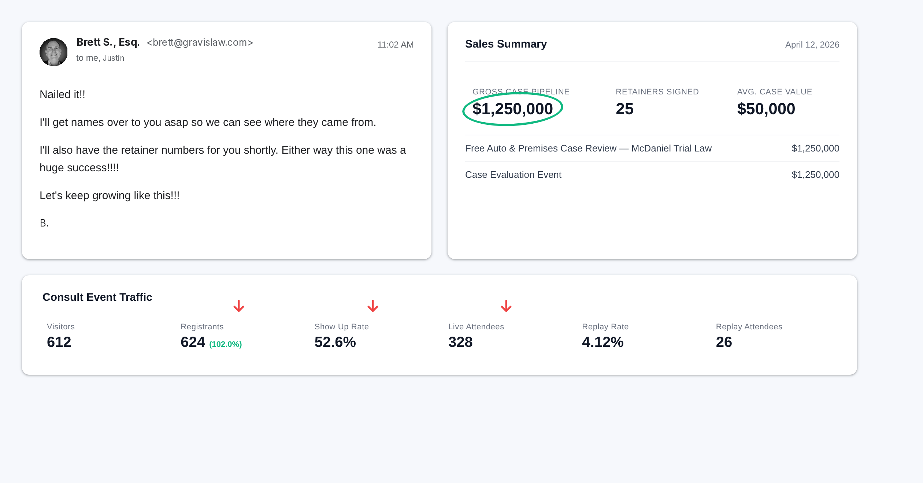Click the Consult Event Traffic heading
The width and height of the screenshot is (923, 483).
(97, 297)
